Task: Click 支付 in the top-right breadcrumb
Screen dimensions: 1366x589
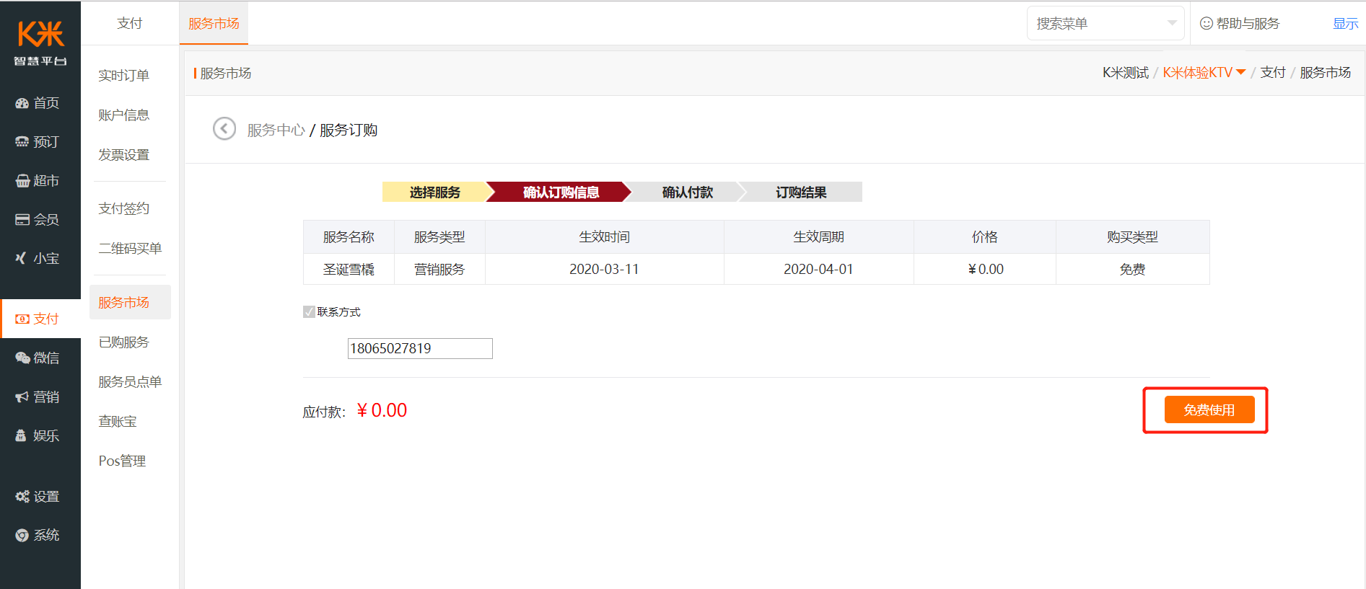Action: click(1273, 73)
